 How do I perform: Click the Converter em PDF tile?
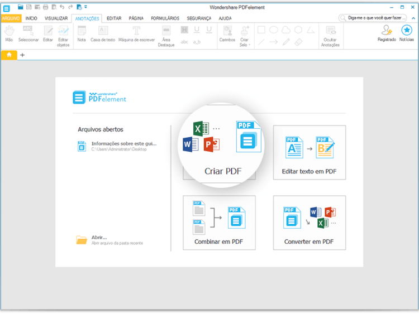(x=310, y=223)
